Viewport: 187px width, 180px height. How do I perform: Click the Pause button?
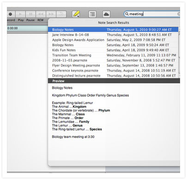tap(30, 14)
